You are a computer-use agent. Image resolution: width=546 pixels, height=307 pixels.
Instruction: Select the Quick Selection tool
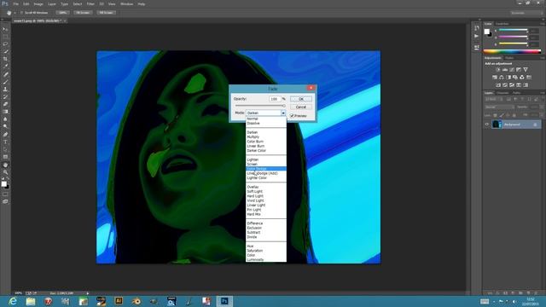[x=5, y=51]
